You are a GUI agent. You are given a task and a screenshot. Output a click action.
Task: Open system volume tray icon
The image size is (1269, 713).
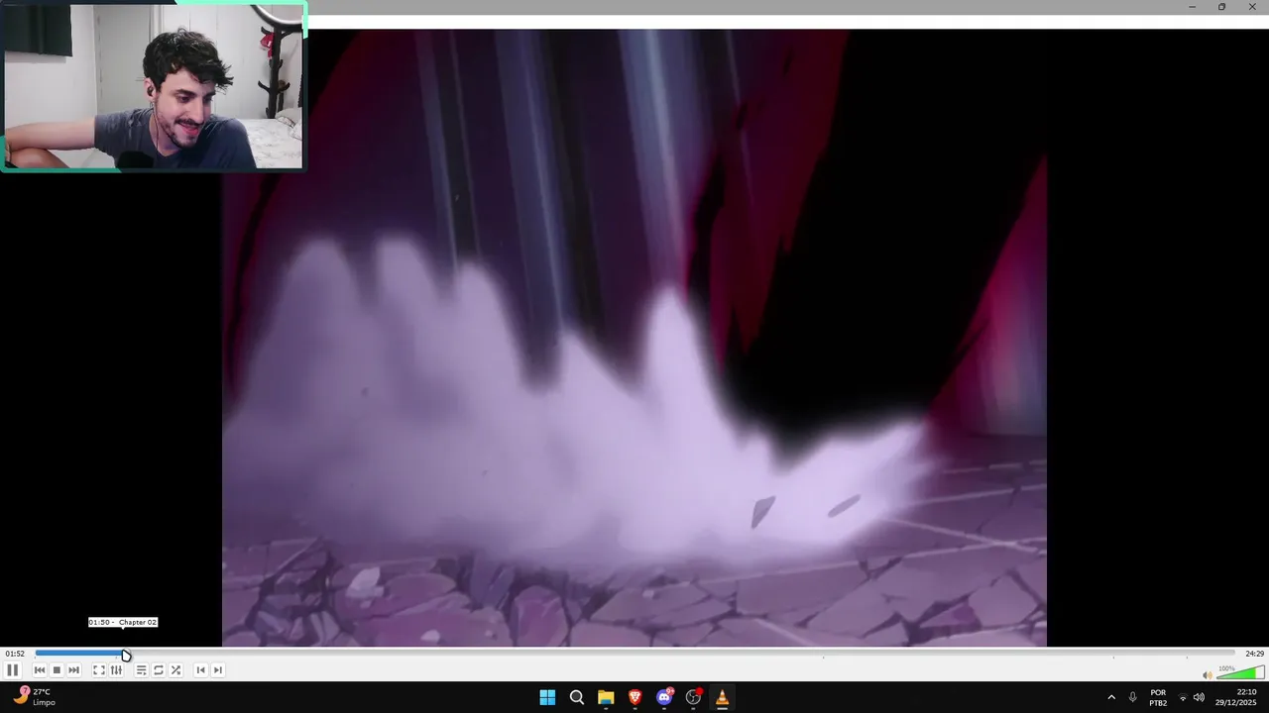click(1199, 697)
